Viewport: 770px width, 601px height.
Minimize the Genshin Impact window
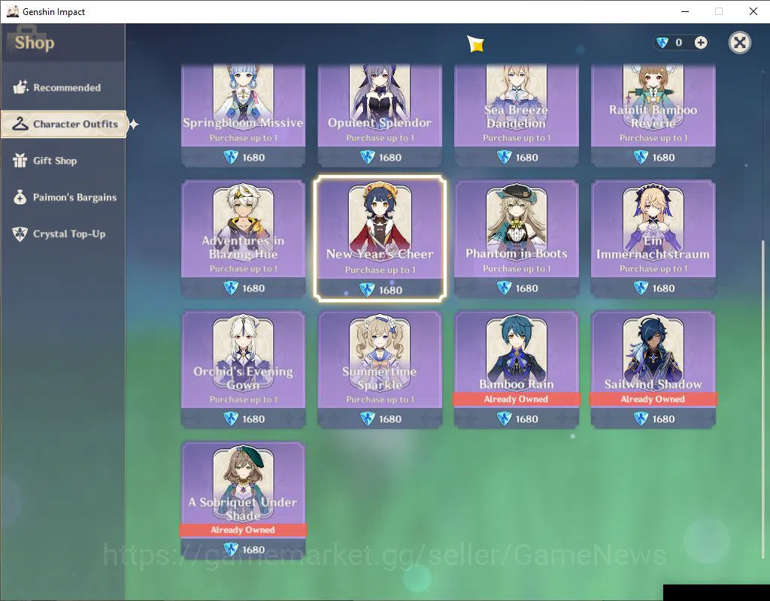(685, 11)
